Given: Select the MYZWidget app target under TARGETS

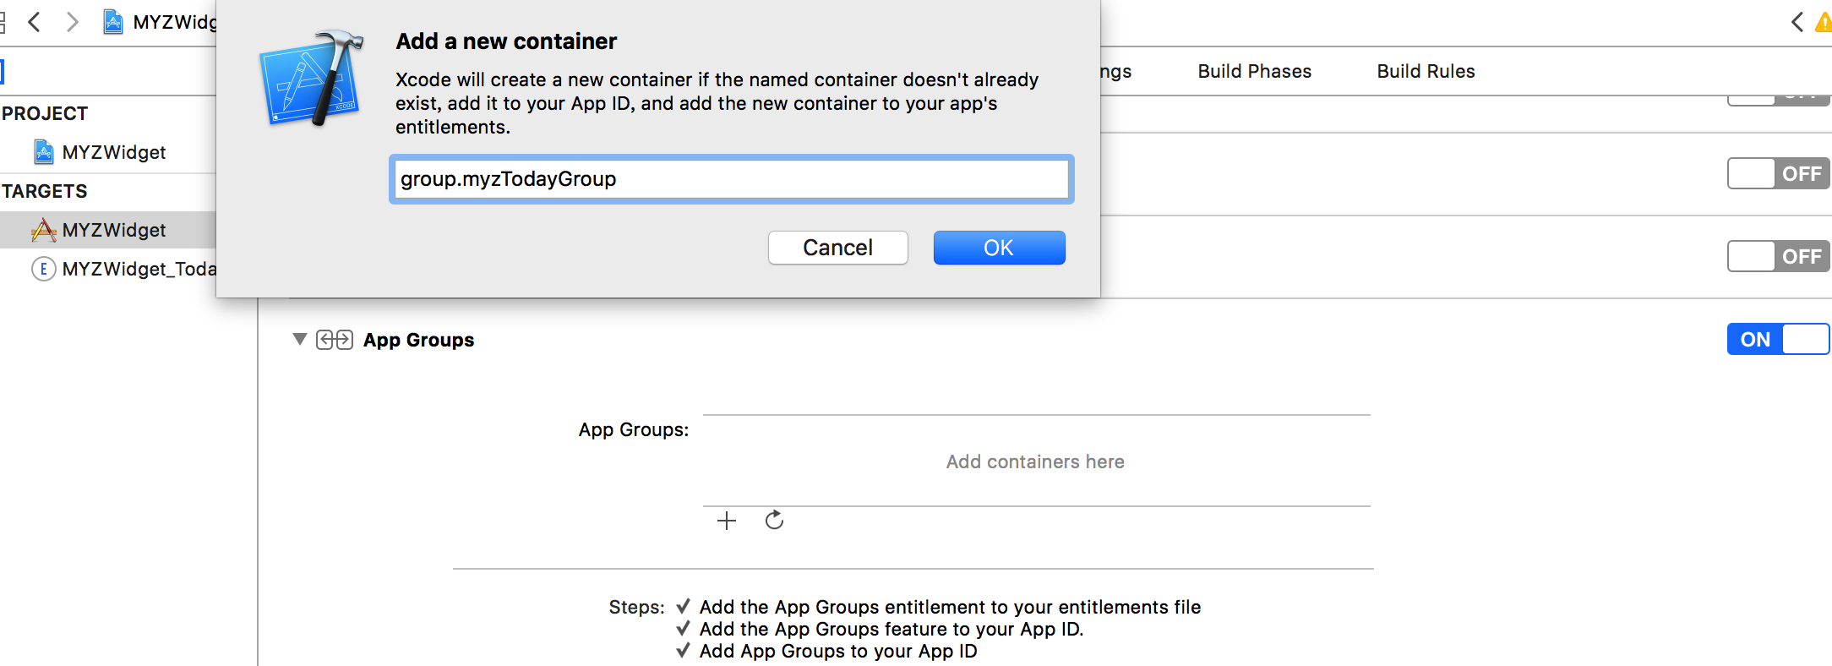Looking at the screenshot, I should point(113,230).
